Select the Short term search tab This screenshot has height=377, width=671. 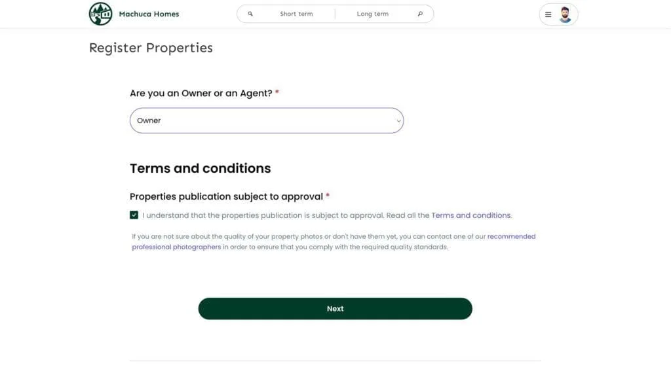[x=296, y=14]
